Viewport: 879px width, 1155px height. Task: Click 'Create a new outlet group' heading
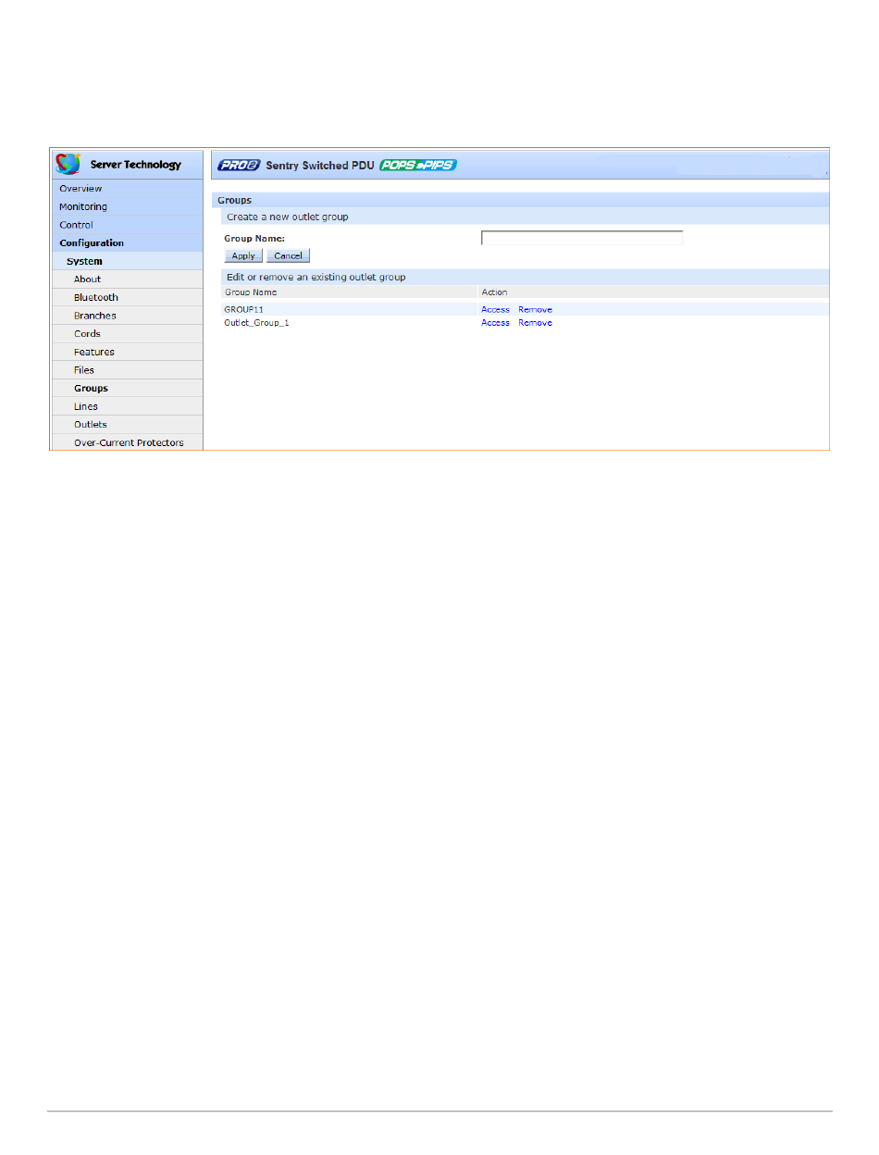tap(288, 217)
